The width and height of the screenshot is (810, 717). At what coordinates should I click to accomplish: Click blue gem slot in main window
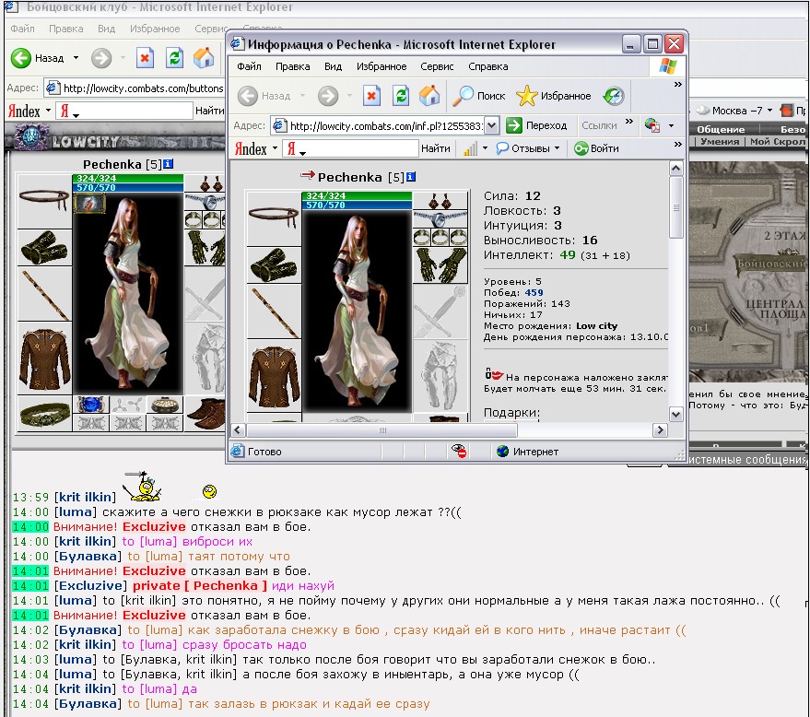coord(91,405)
